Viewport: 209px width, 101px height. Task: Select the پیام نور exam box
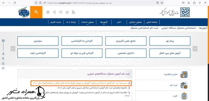click(x=170, y=41)
